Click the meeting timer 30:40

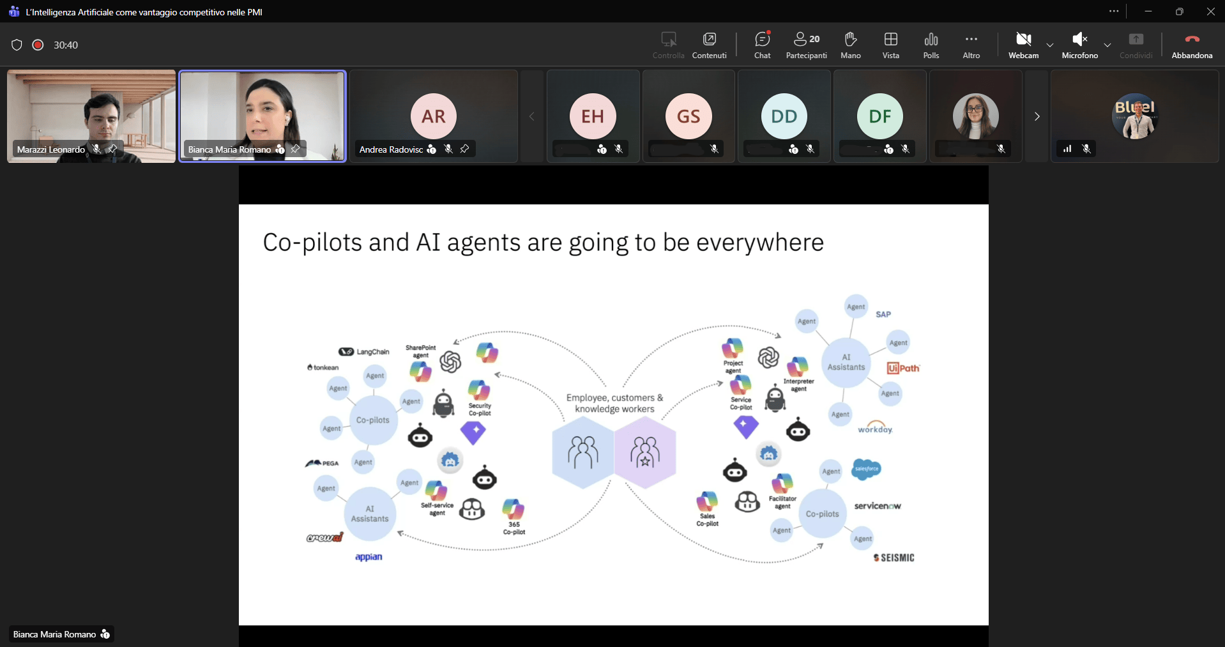point(66,45)
